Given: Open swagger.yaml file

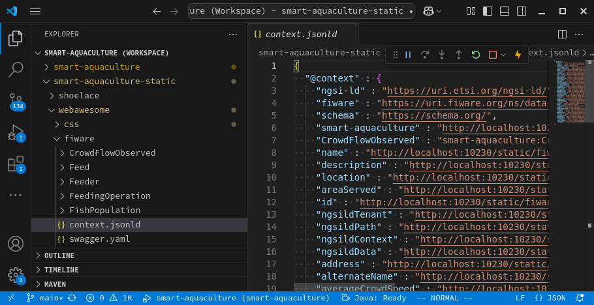Looking at the screenshot, I should [x=140, y=239].
